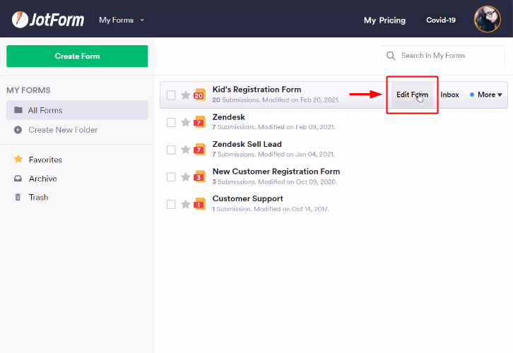Click the Zendesk form submissions badge icon
Screen dimensions: 513x353
click(199, 122)
